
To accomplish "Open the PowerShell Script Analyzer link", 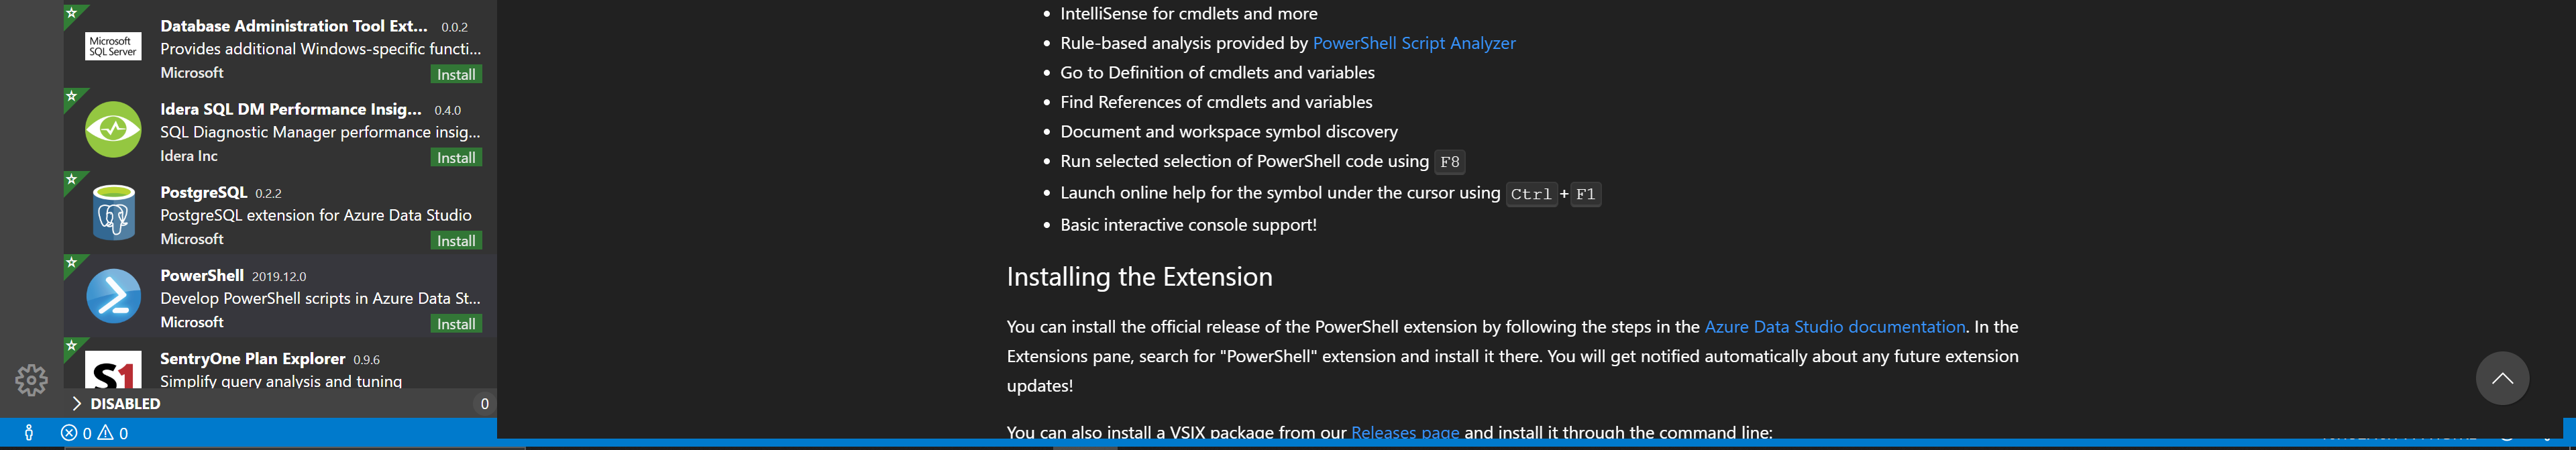I will (x=1414, y=43).
